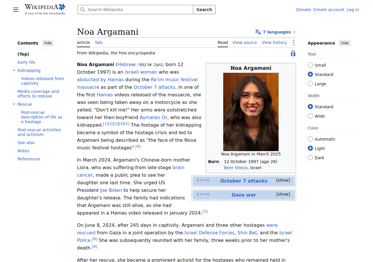Open the main hamburger menu
373x262 pixels.
tap(16, 10)
